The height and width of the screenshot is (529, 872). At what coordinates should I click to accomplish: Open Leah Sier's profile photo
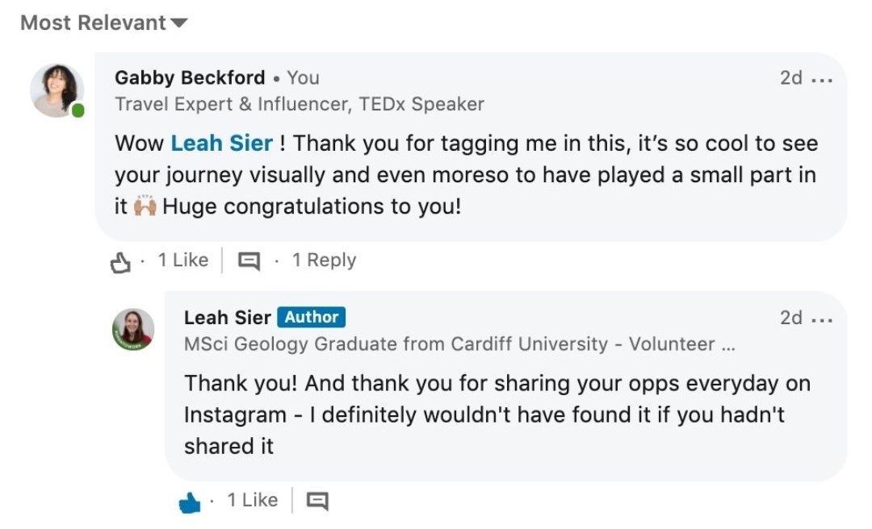pyautogui.click(x=133, y=330)
